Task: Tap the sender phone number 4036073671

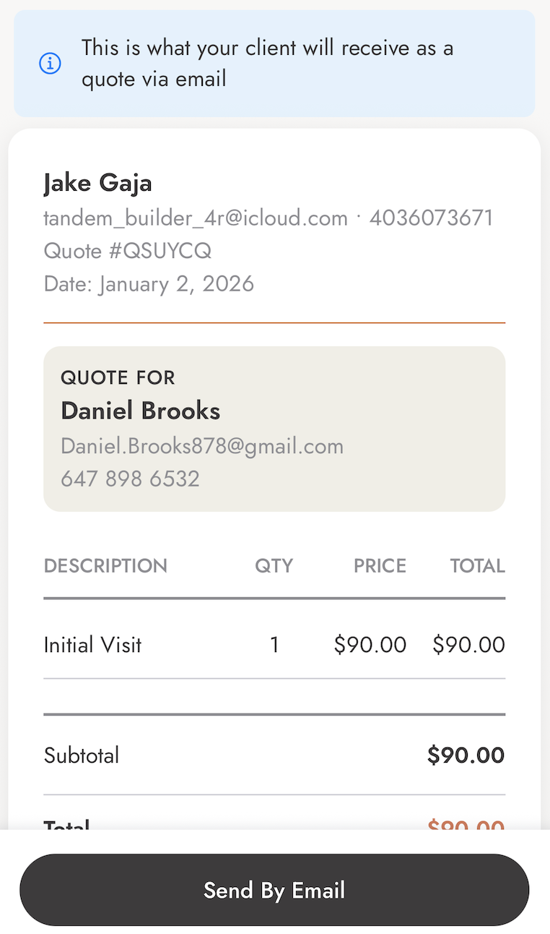Action: click(432, 218)
